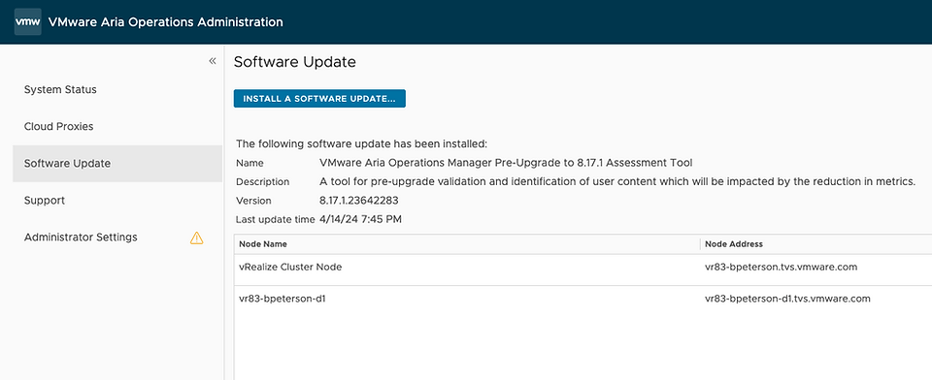Click the last update time 4/14/24 7:45 PM
932x380 pixels.
pos(361,220)
